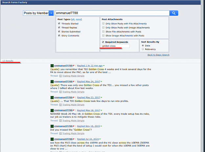205x152 pixels.
Task: Click emmanuel7788 username on the 1 hr ago post
Action: 63,66
